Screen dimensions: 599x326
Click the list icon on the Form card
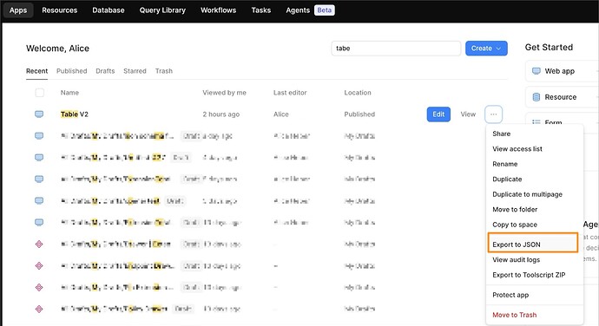pos(536,122)
